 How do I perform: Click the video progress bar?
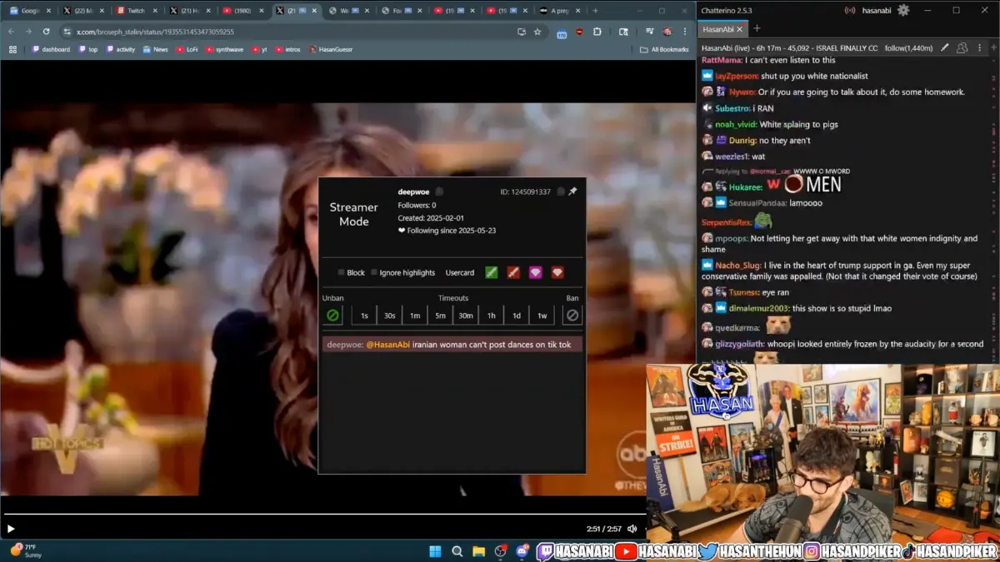tap(333, 514)
